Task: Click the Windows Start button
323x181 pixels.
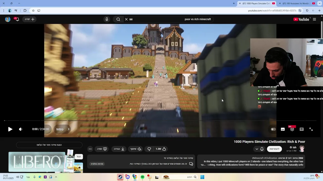Action: click(x=202, y=177)
